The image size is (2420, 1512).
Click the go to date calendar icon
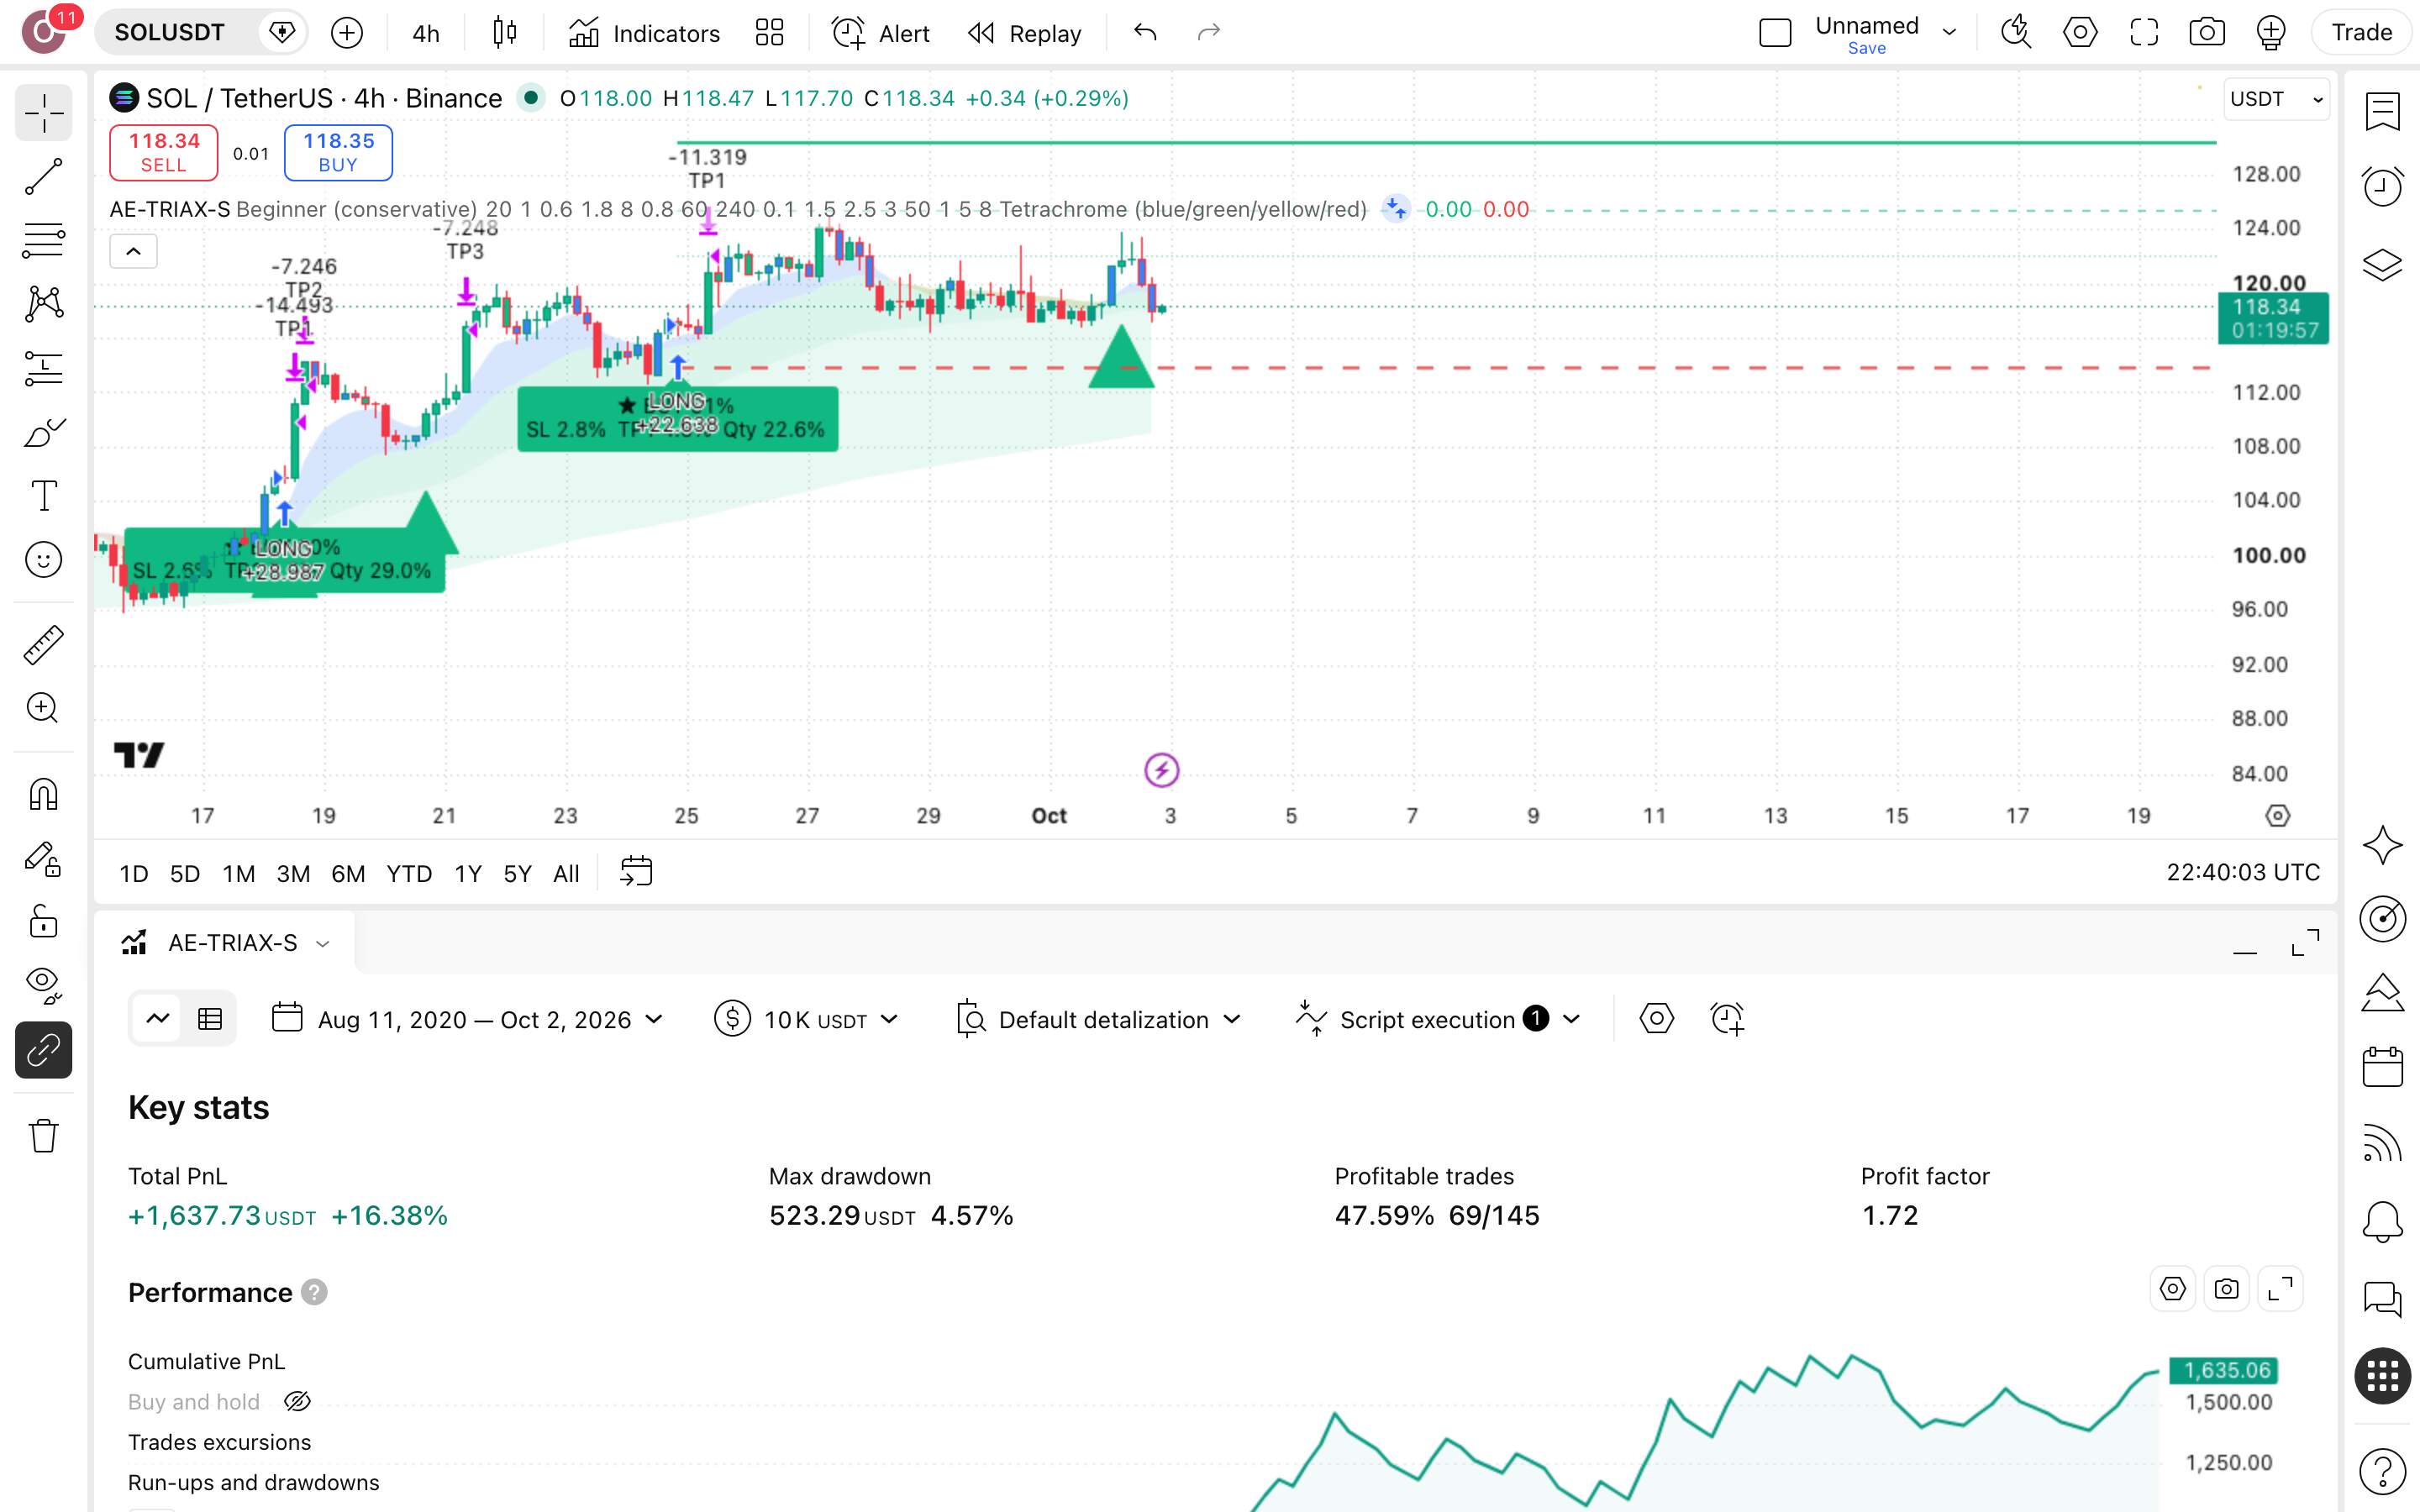[x=636, y=871]
